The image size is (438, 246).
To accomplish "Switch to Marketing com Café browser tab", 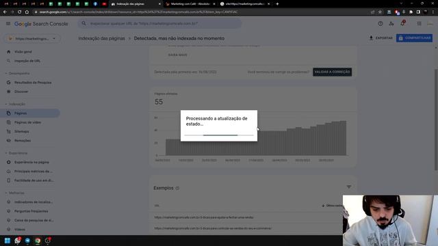I will 190,4.
